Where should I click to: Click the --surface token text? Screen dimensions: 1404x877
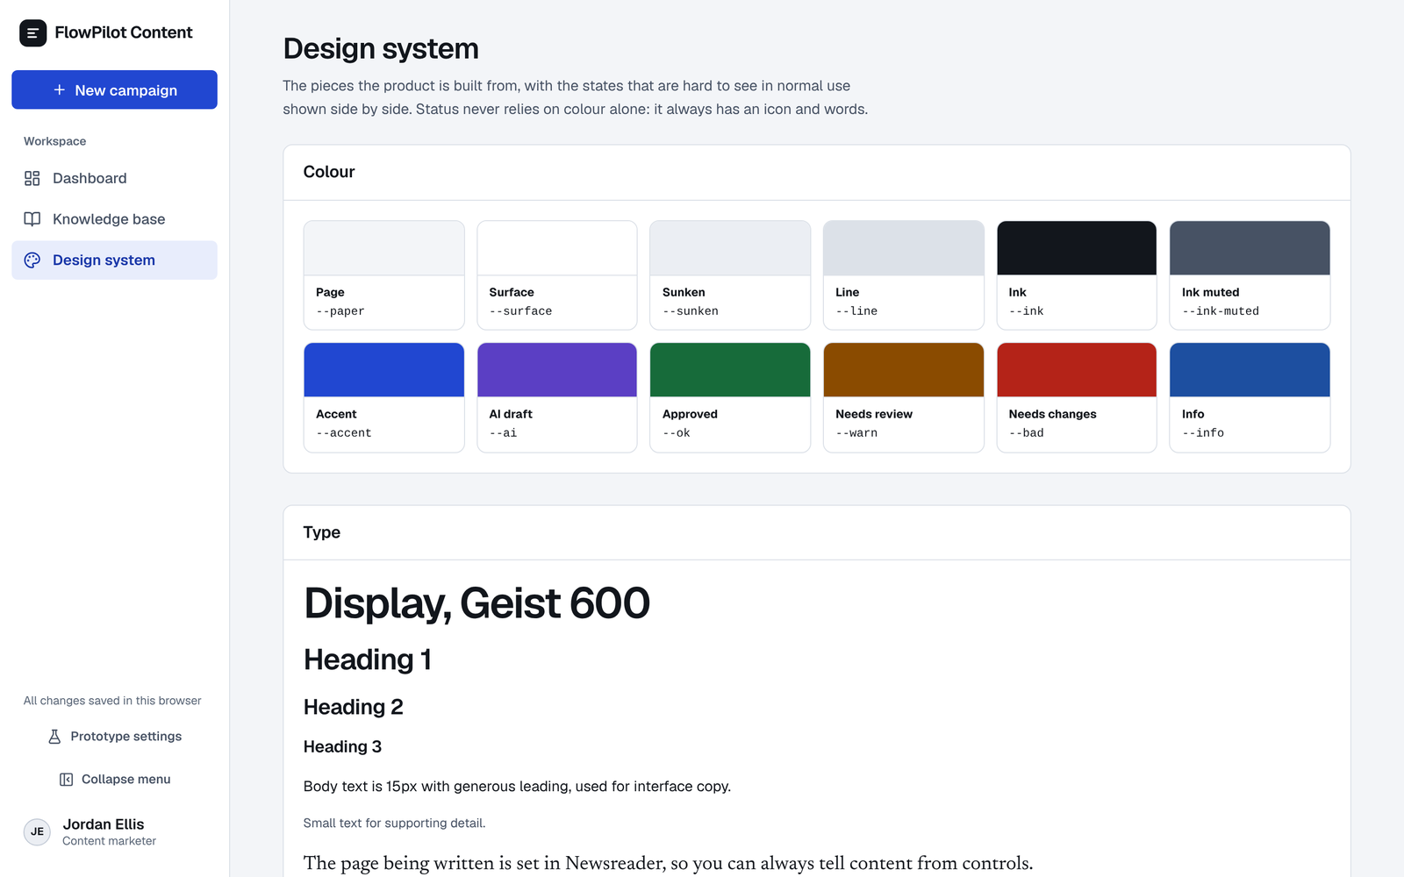(x=520, y=311)
